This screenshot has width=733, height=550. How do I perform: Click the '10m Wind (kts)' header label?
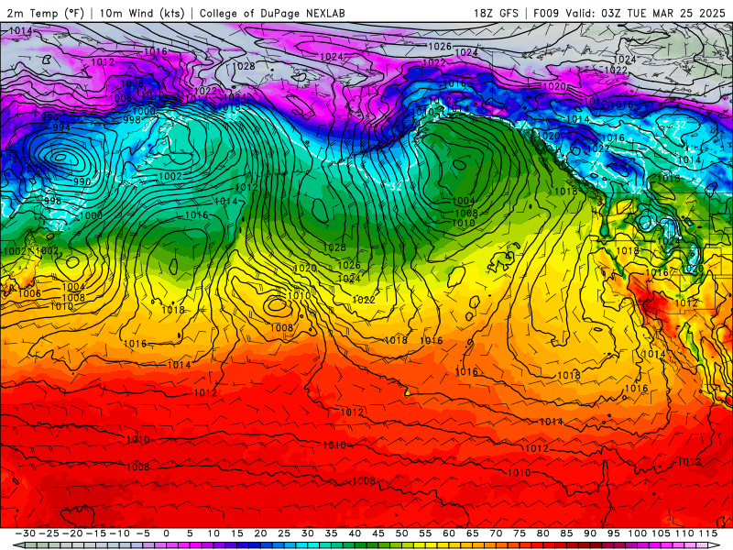tap(142, 13)
